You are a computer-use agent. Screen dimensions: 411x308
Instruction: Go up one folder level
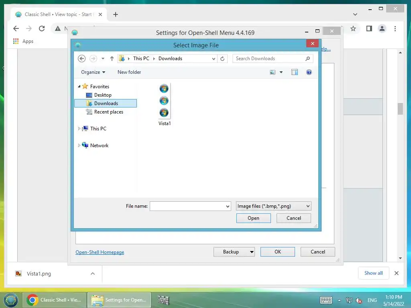[x=112, y=59]
